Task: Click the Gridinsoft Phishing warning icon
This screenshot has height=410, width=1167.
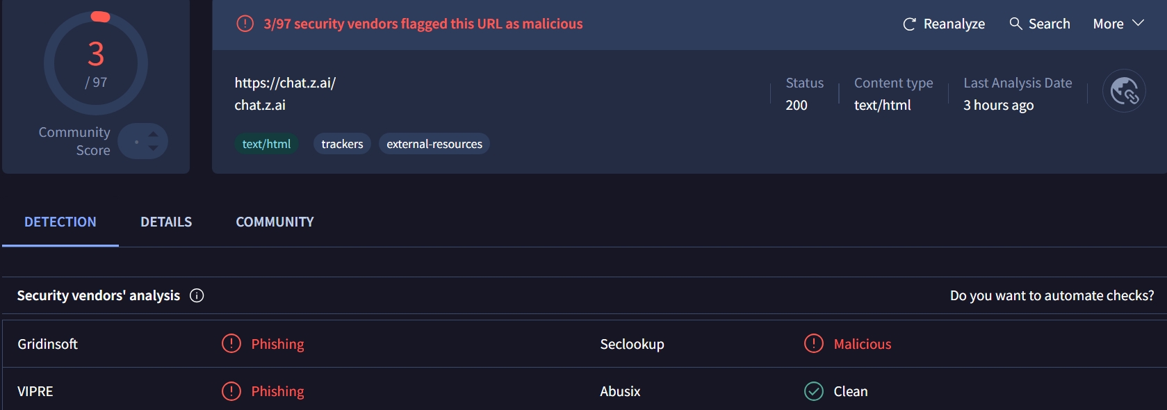Action: 231,343
